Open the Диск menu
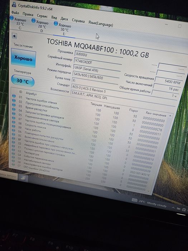The height and width of the screenshot is (251, 188). tap(64, 19)
